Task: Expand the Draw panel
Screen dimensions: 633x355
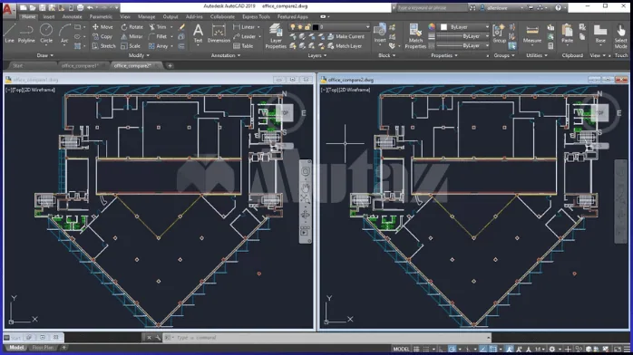Action: pyautogui.click(x=44, y=55)
